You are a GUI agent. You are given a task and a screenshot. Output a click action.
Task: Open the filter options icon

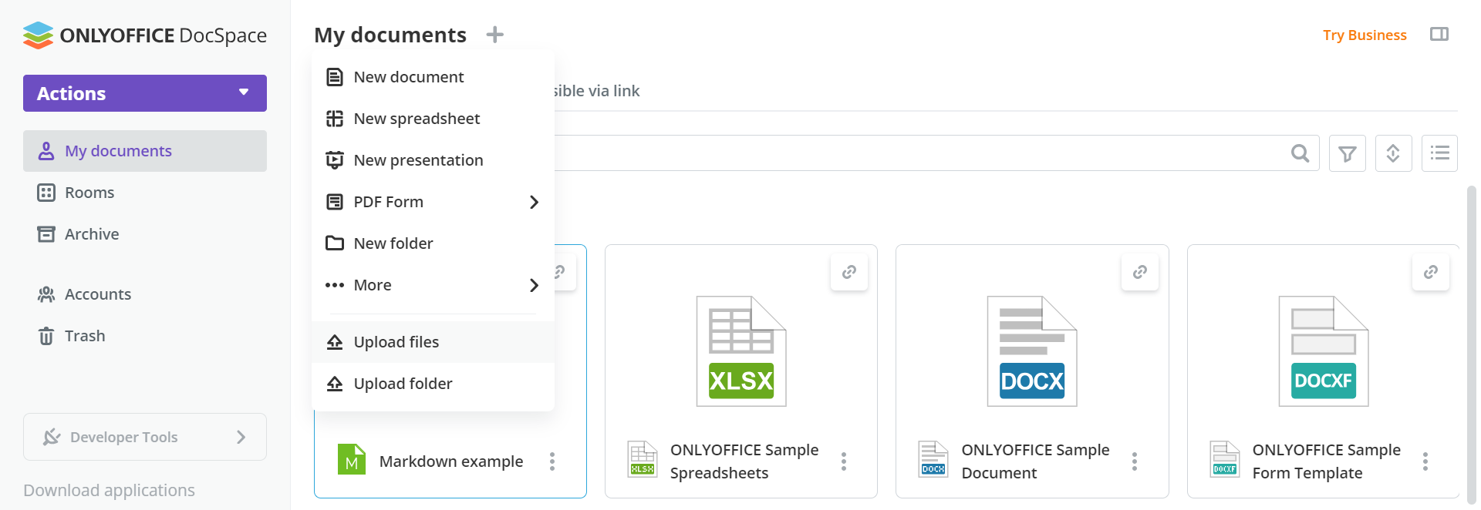coord(1347,153)
